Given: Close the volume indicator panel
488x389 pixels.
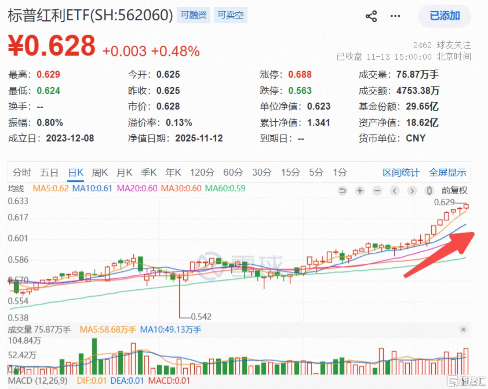Looking at the screenshot, I should [463, 330].
